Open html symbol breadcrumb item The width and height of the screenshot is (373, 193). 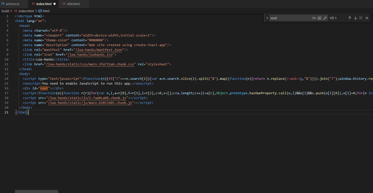click(46, 11)
